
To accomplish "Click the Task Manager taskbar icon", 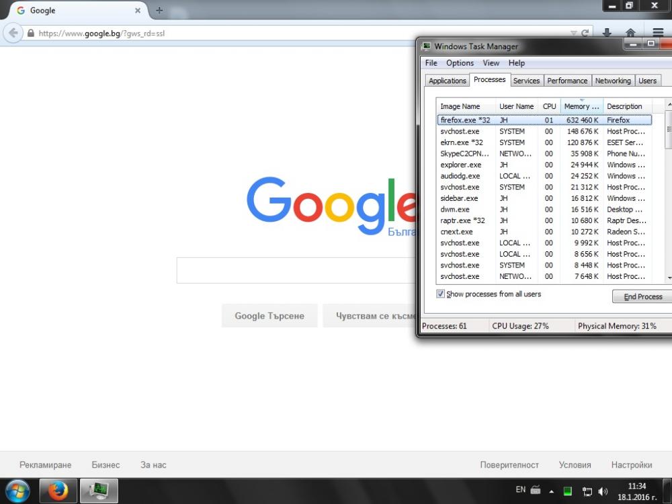I will pyautogui.click(x=99, y=491).
